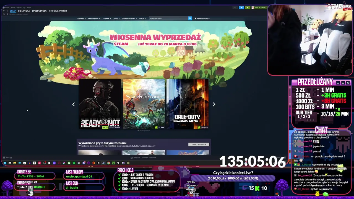Expand the Więcej dropdown

tap(142, 18)
